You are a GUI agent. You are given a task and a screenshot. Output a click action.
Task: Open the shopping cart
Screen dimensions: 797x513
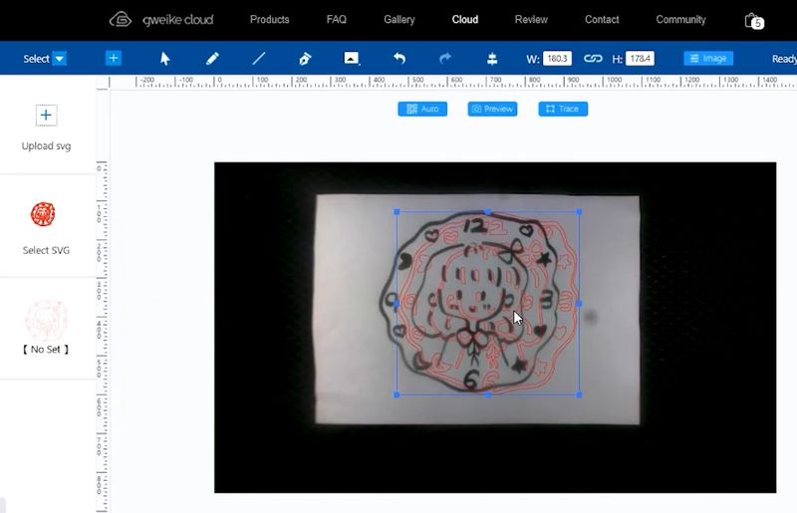pyautogui.click(x=752, y=20)
